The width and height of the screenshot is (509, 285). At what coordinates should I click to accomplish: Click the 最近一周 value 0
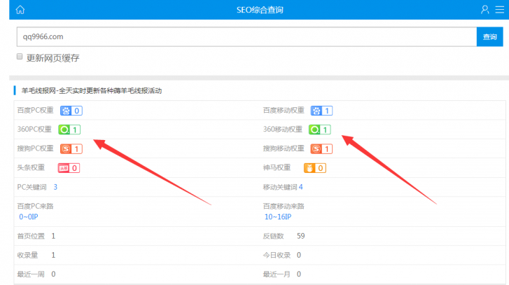(53, 274)
